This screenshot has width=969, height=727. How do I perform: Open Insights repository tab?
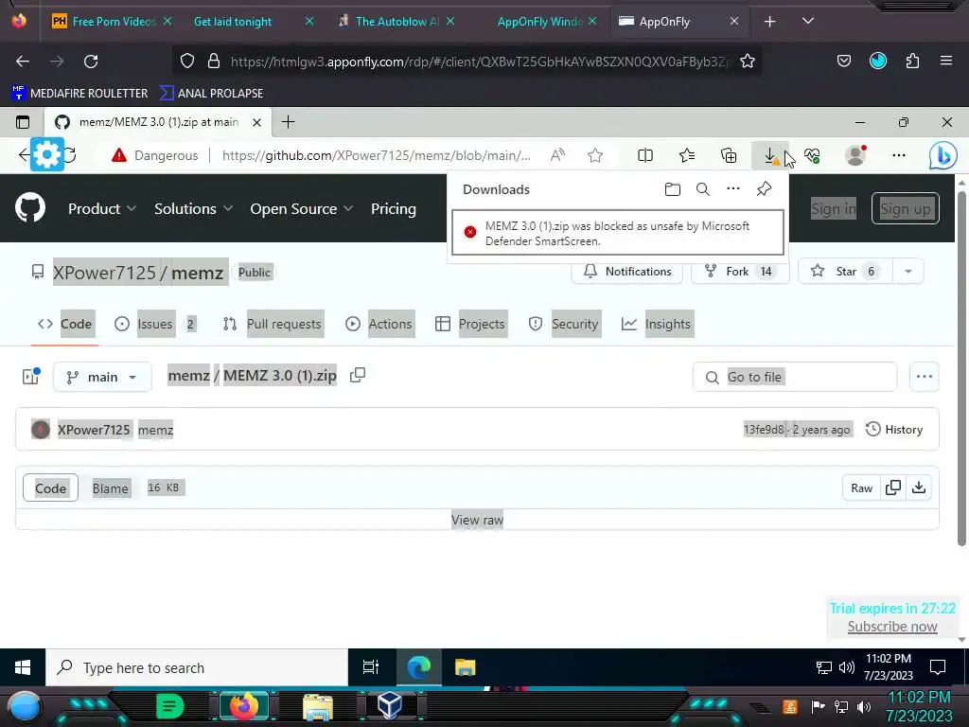657,324
